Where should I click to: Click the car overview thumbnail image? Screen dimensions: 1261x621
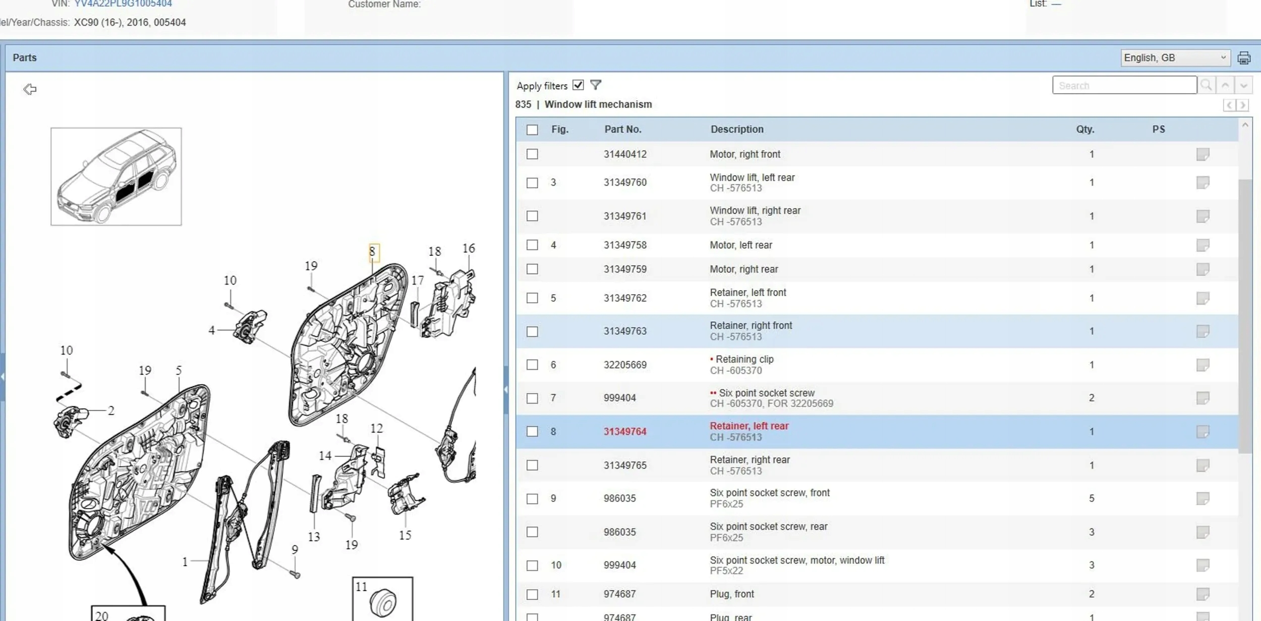116,176
